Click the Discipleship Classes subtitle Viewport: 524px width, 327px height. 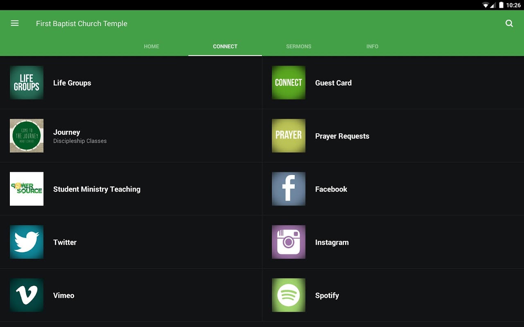click(x=80, y=141)
